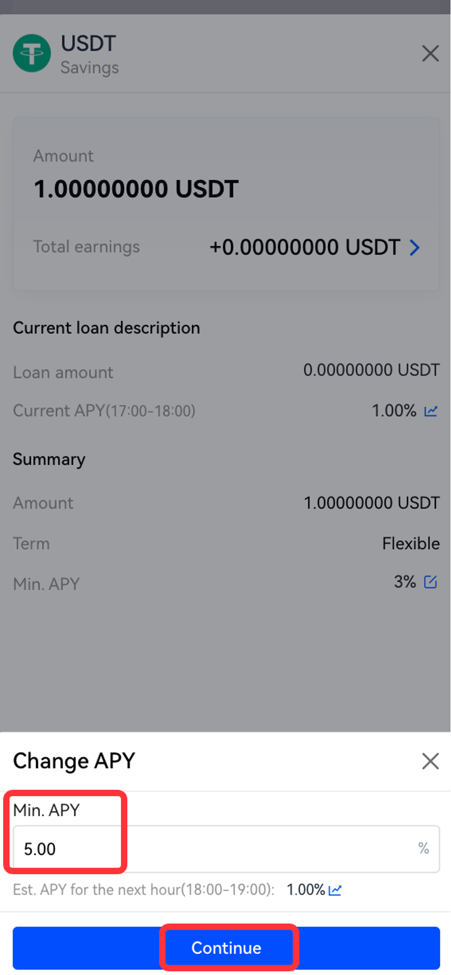Close the Change APY dialog
The height and width of the screenshot is (975, 451).
[x=430, y=761]
